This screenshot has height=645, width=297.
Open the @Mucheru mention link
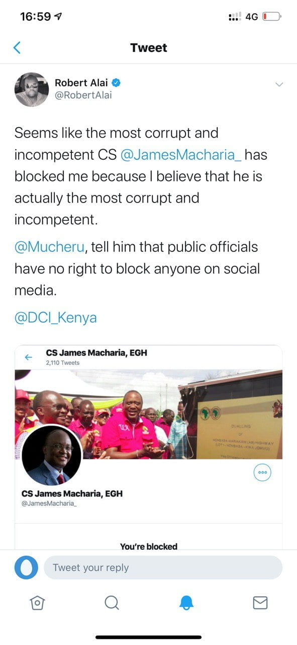(x=51, y=247)
